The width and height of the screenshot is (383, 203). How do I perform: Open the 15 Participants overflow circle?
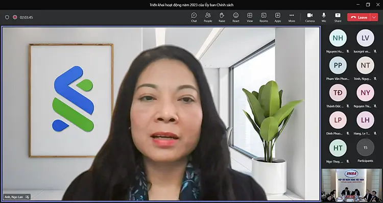click(365, 147)
